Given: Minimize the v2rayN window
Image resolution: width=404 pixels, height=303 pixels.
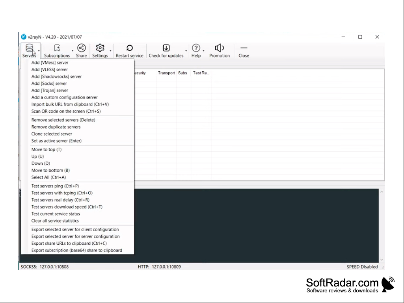Looking at the screenshot, I should [343, 37].
